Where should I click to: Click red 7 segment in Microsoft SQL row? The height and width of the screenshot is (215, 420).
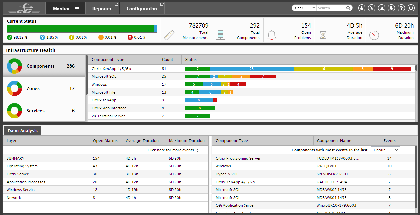click(263, 76)
